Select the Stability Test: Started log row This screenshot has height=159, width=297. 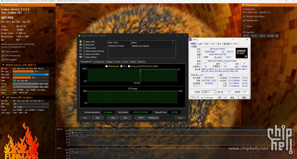[x=140, y=46]
